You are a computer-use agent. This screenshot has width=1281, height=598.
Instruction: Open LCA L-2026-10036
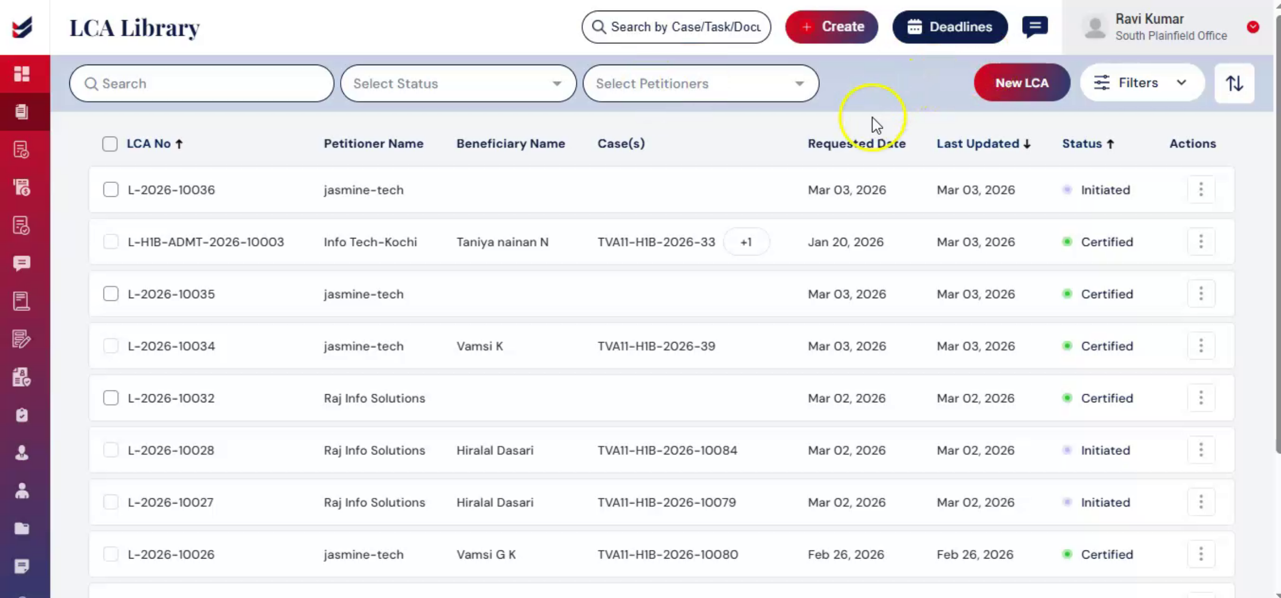click(x=171, y=189)
